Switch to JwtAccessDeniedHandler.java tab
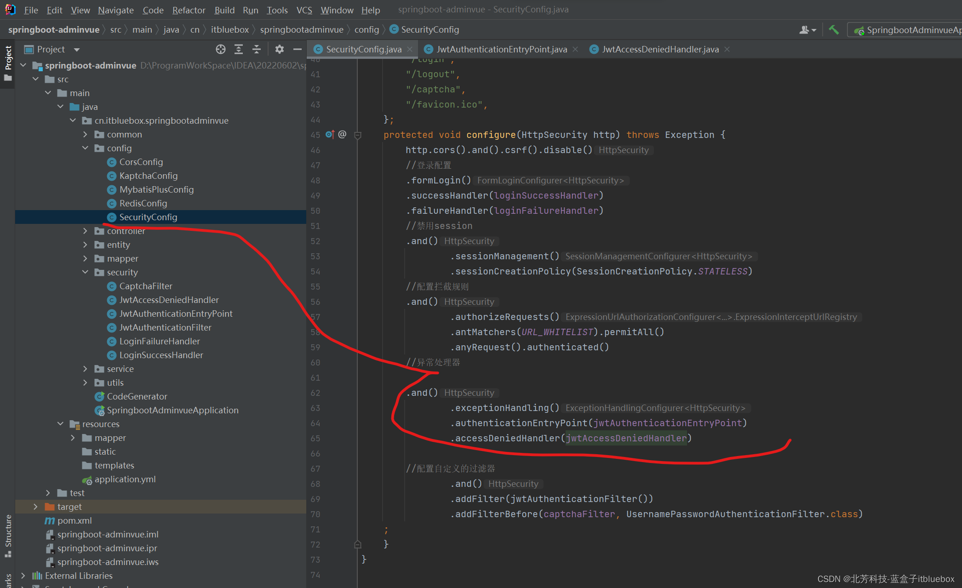This screenshot has width=962, height=588. click(x=660, y=49)
